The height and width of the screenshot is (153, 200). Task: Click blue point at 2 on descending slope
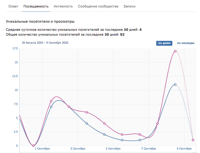point(104,135)
